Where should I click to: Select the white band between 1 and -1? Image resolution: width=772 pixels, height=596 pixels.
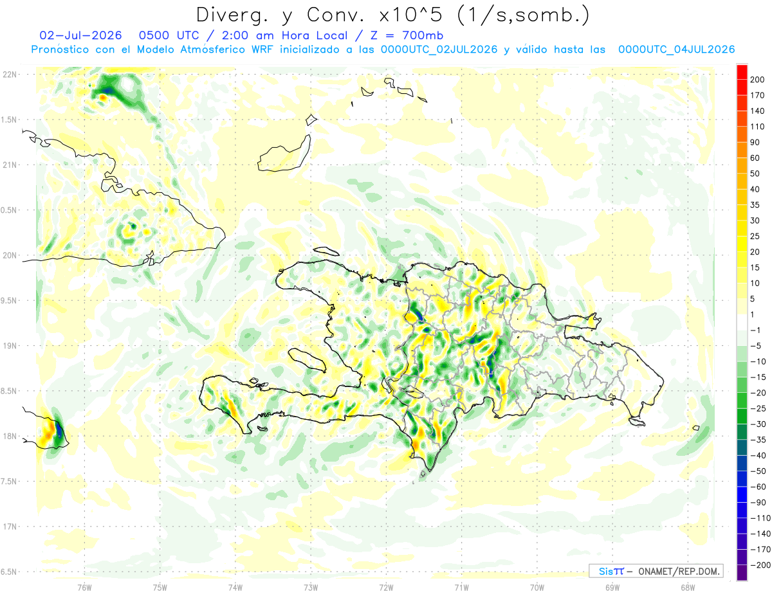pos(742,322)
